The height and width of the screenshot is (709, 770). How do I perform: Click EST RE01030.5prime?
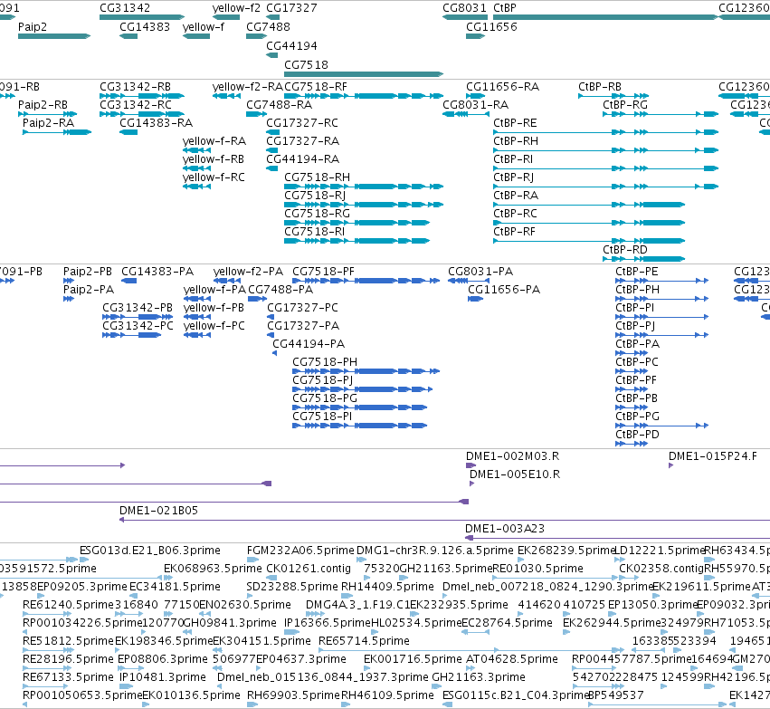coord(537,569)
